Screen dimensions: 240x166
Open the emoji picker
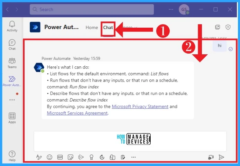click(x=50, y=157)
